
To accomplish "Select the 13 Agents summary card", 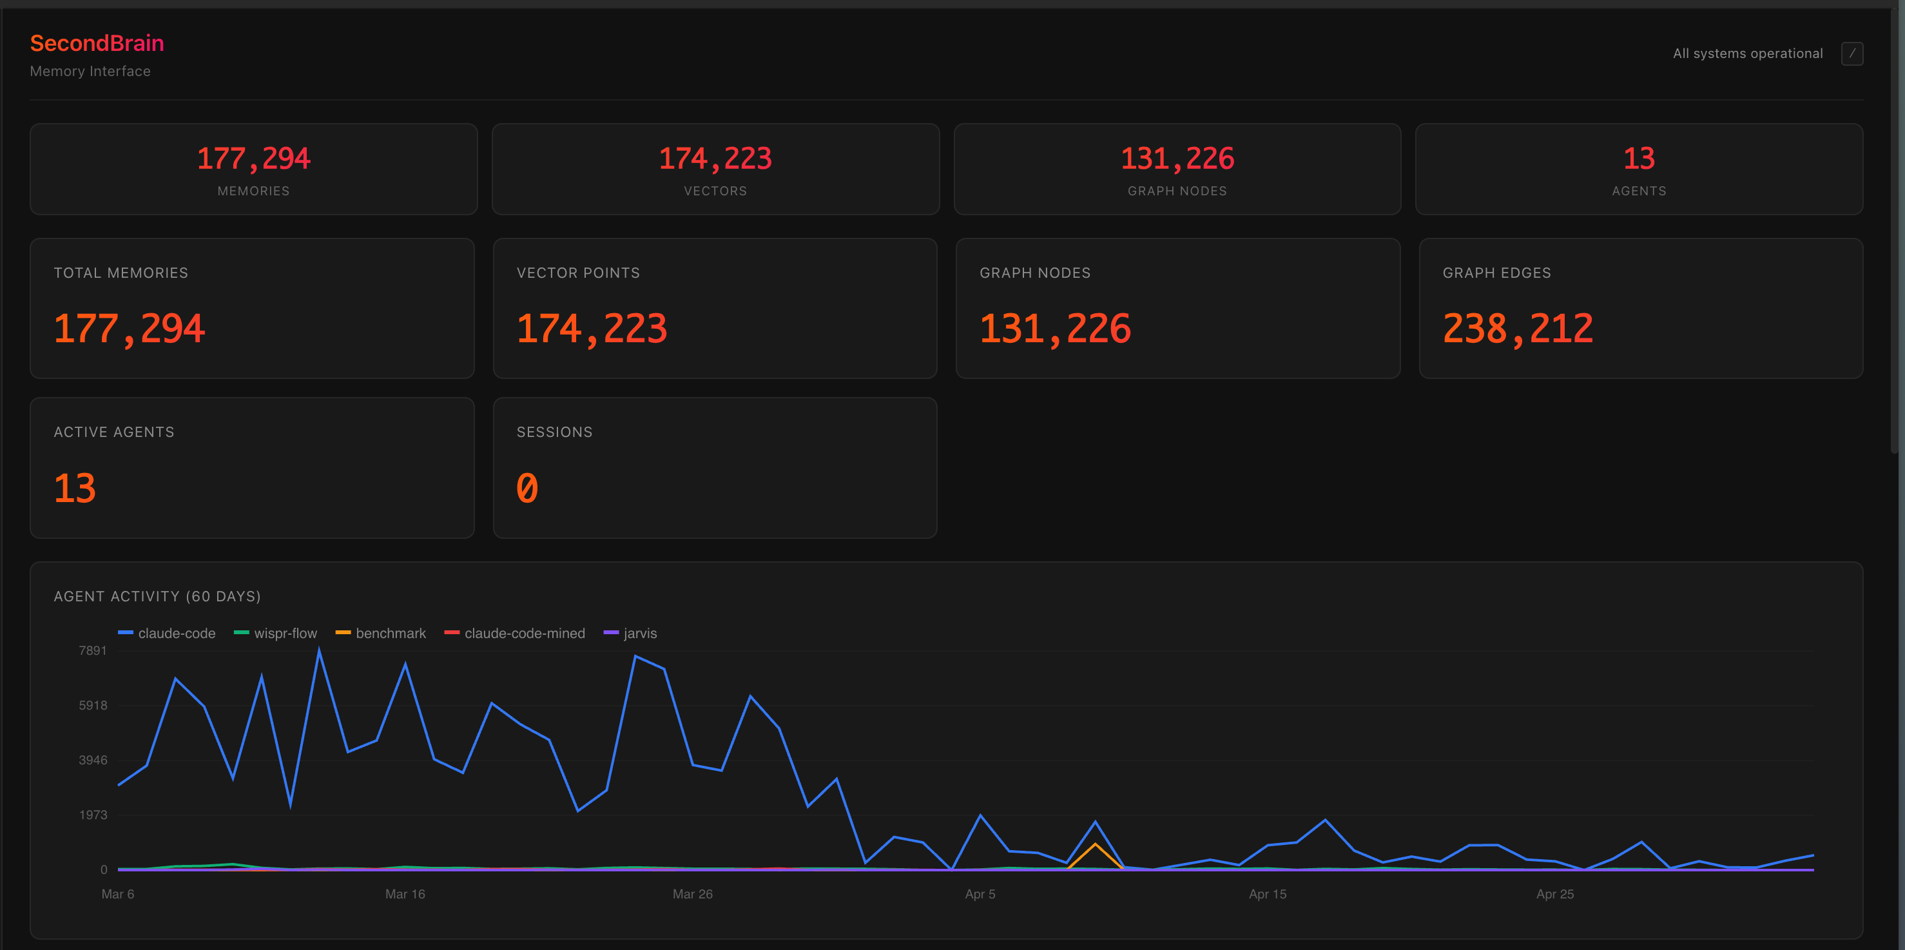I will pyautogui.click(x=1639, y=170).
